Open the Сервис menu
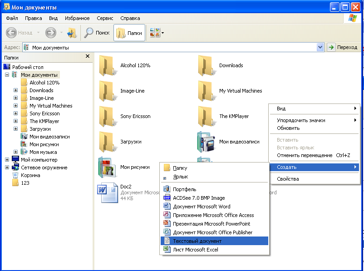The height and width of the screenshot is (271, 364). (x=105, y=18)
